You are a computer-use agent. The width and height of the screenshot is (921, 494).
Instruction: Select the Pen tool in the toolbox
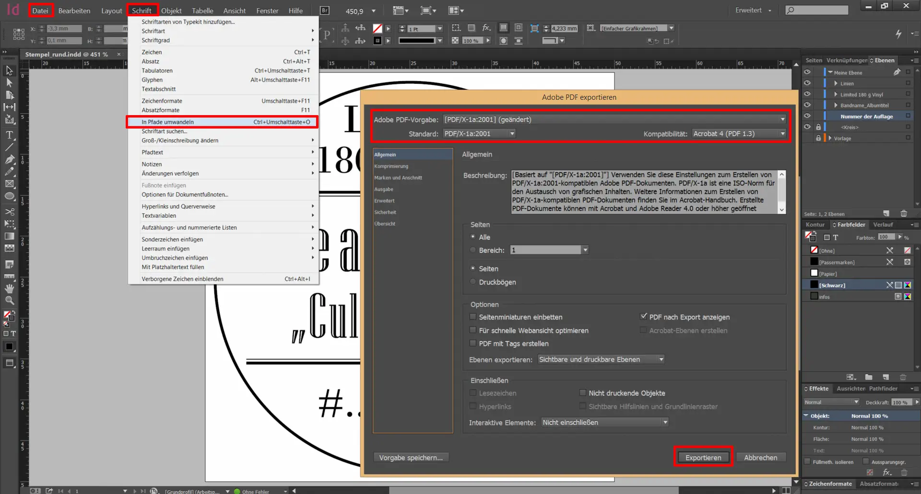point(9,159)
